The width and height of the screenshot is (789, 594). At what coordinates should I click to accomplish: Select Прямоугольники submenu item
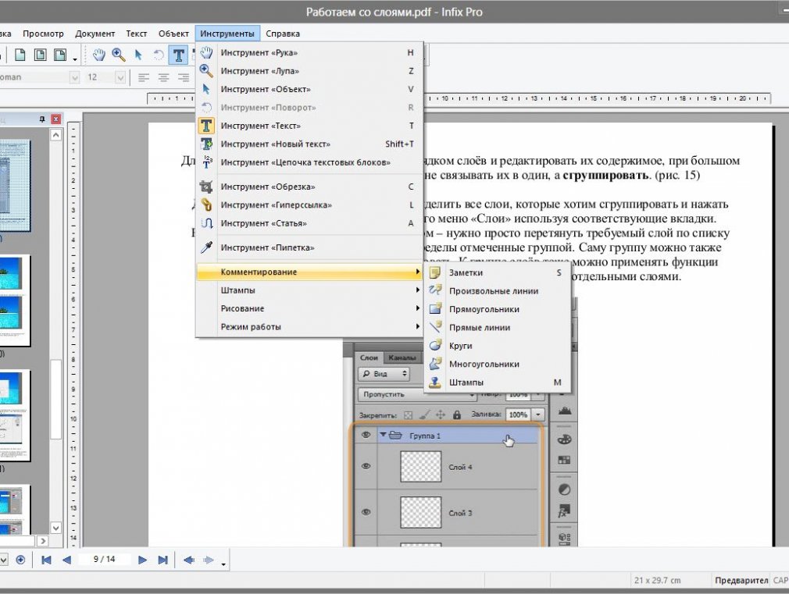click(498, 309)
